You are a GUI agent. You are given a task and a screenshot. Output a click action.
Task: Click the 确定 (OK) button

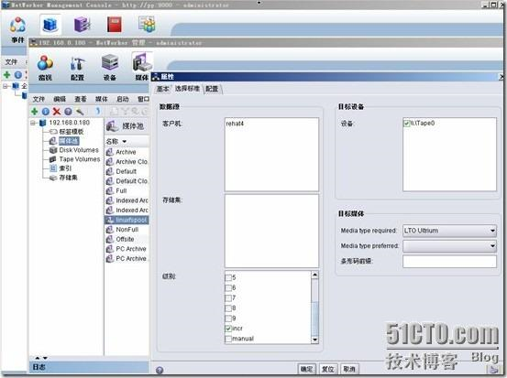pos(306,369)
